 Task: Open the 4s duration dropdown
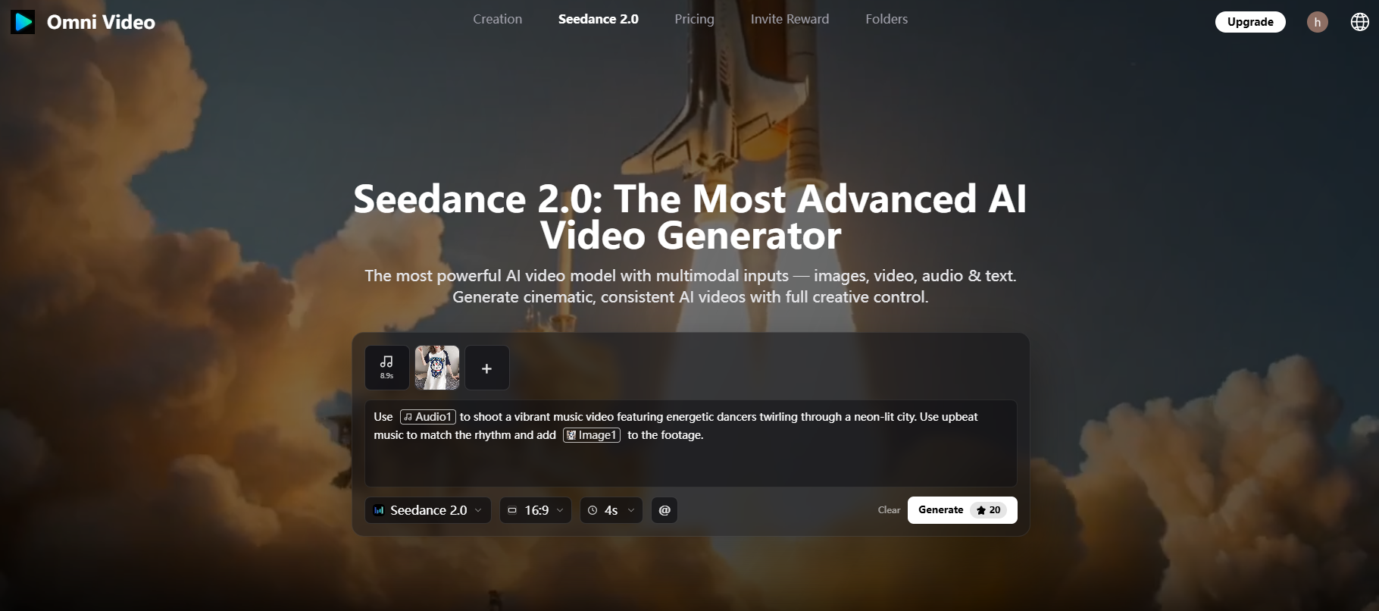(x=611, y=510)
